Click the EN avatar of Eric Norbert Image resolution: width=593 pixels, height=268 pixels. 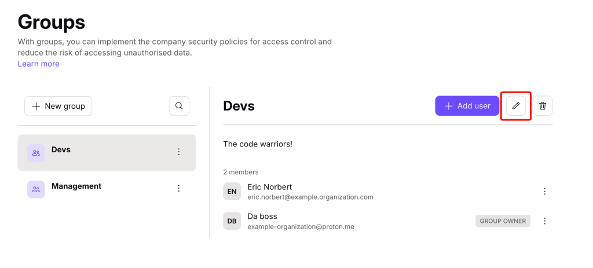click(232, 192)
